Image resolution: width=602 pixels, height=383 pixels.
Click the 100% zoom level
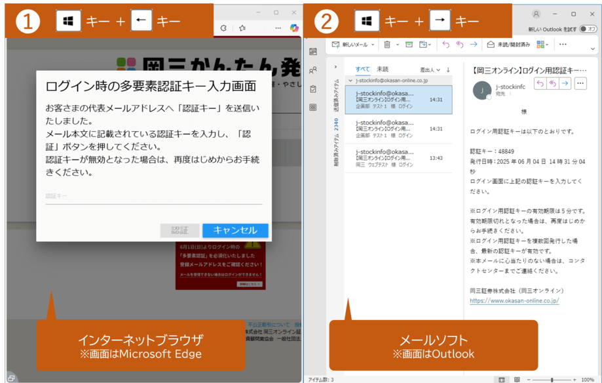588,380
